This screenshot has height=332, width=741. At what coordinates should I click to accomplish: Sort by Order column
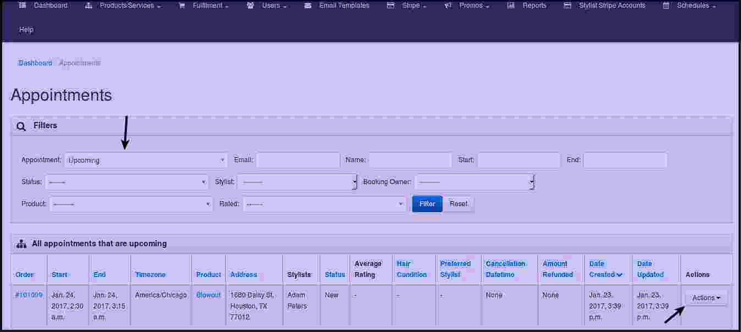pos(25,275)
